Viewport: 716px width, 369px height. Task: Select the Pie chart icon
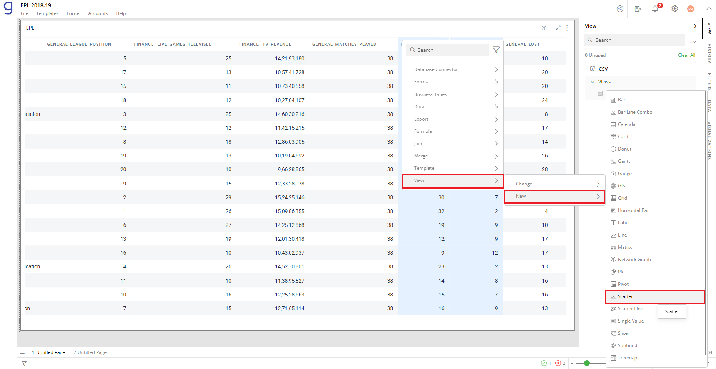[613, 272]
